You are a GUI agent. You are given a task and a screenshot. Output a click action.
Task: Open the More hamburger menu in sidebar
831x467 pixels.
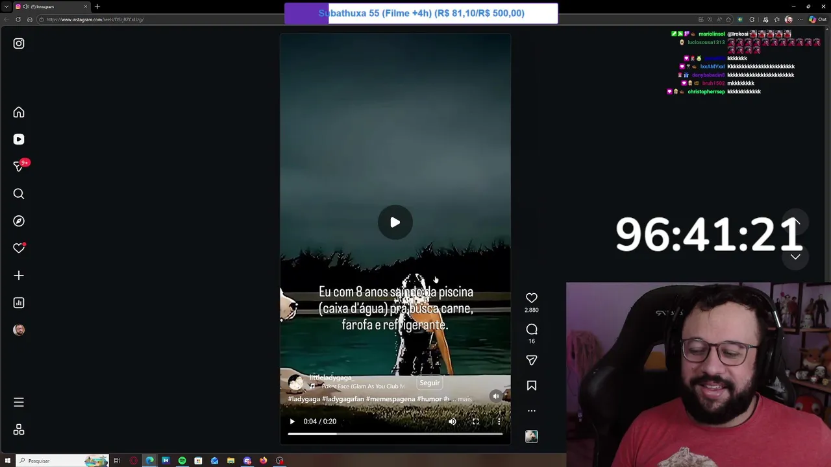pos(19,403)
